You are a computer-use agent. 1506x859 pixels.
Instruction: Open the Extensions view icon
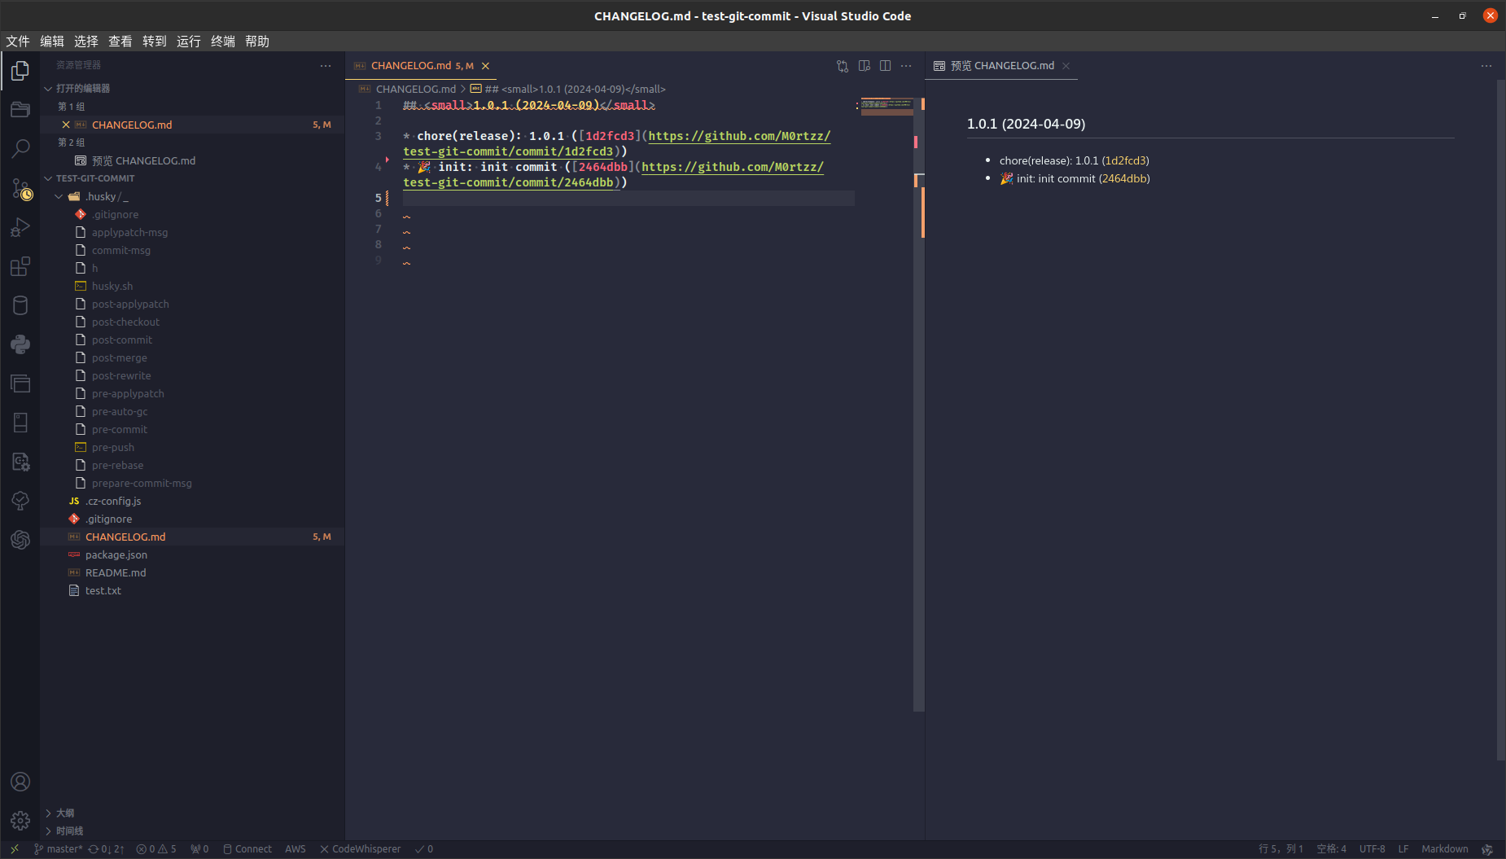(20, 267)
